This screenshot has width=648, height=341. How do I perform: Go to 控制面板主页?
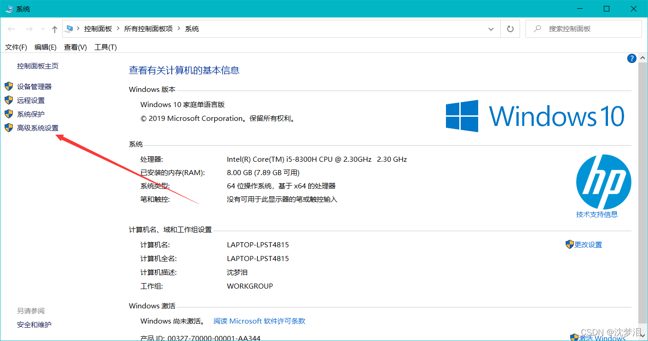click(x=38, y=66)
